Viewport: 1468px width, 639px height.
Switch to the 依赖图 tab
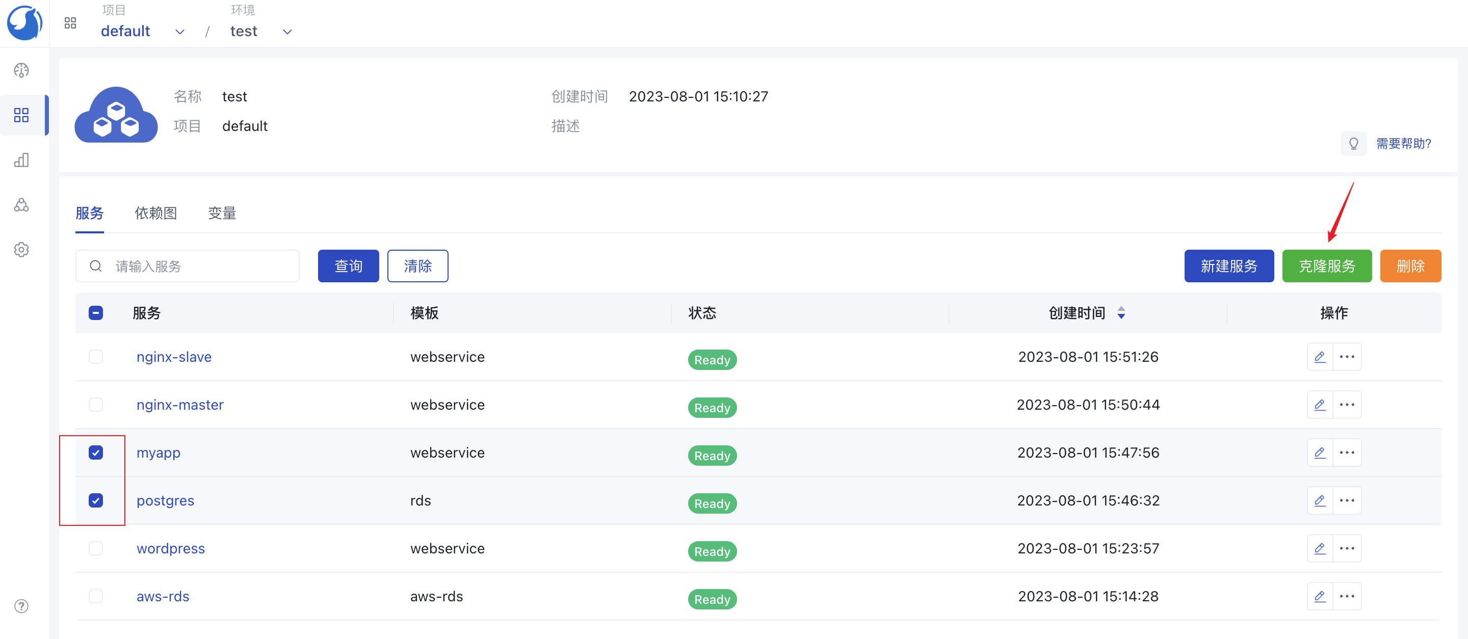click(155, 213)
